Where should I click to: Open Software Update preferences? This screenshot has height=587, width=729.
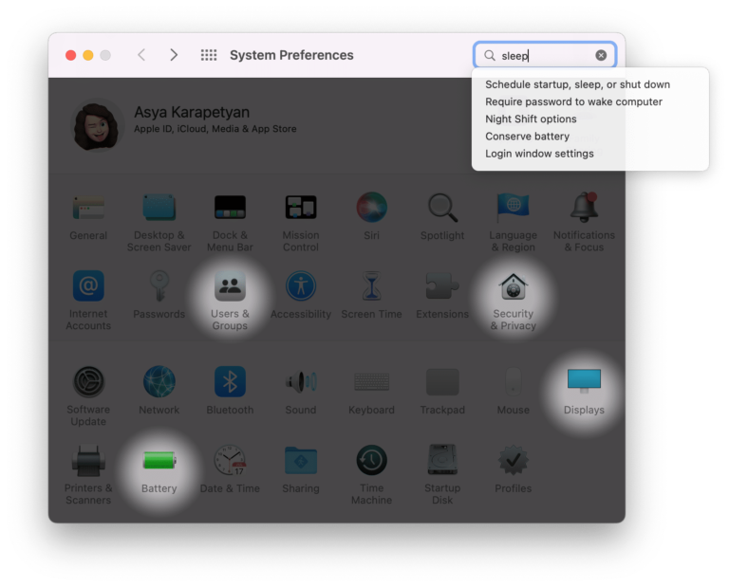(88, 382)
